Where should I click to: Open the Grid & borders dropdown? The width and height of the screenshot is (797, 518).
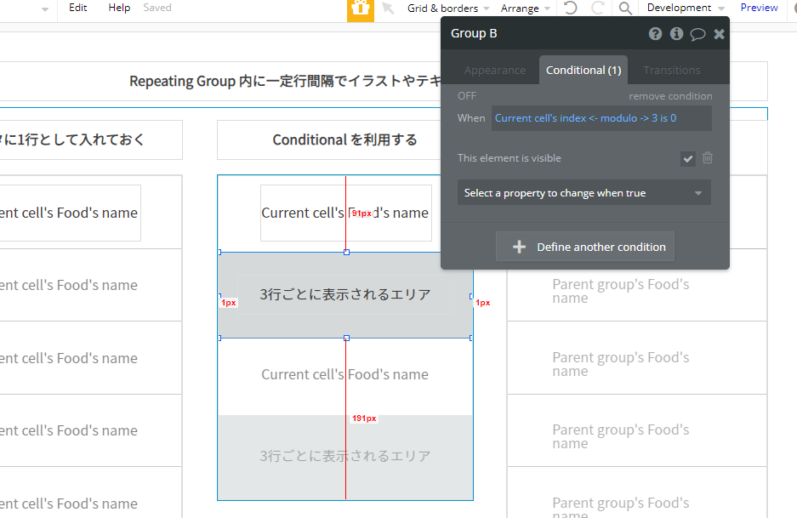[x=447, y=9]
